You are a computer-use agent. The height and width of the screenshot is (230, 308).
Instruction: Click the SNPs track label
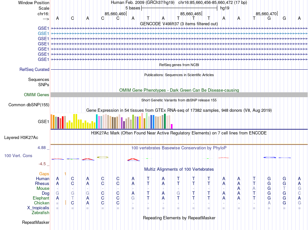pos(44,85)
